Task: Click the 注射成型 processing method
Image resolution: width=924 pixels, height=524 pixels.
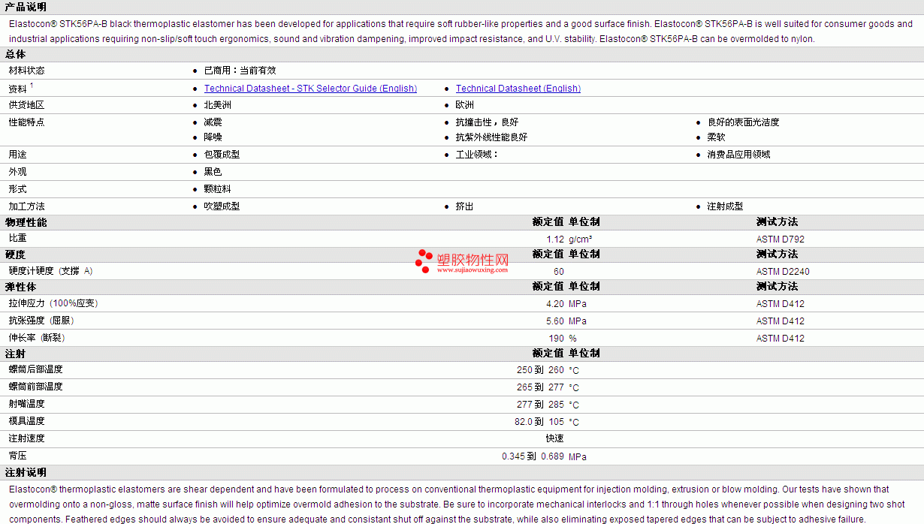Action: point(726,206)
